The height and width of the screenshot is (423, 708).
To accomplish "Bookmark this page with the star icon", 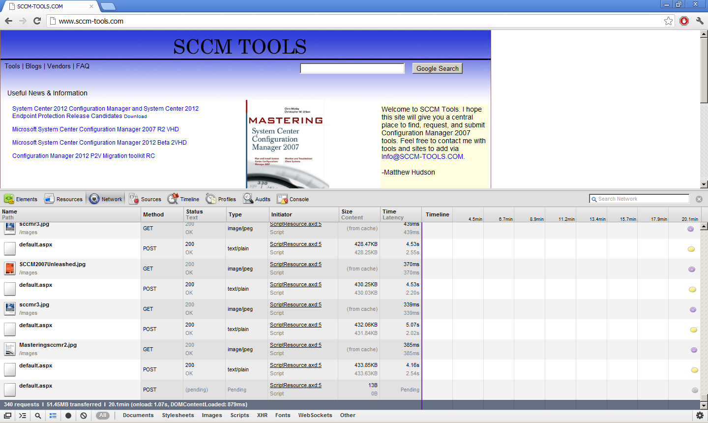I will click(x=668, y=21).
